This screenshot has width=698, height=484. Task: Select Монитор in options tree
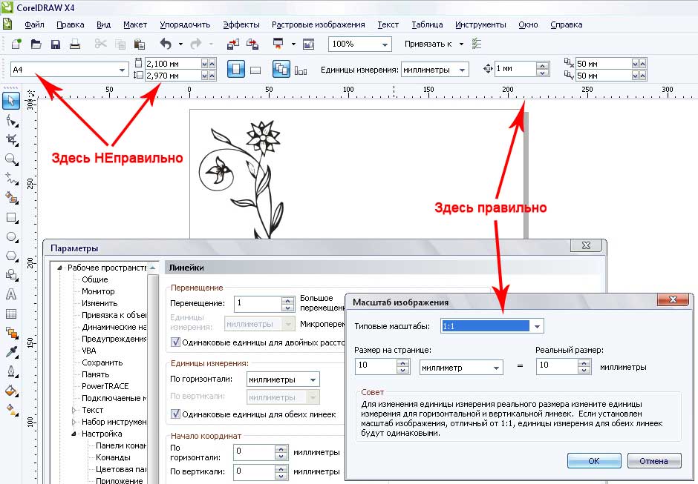pos(98,291)
